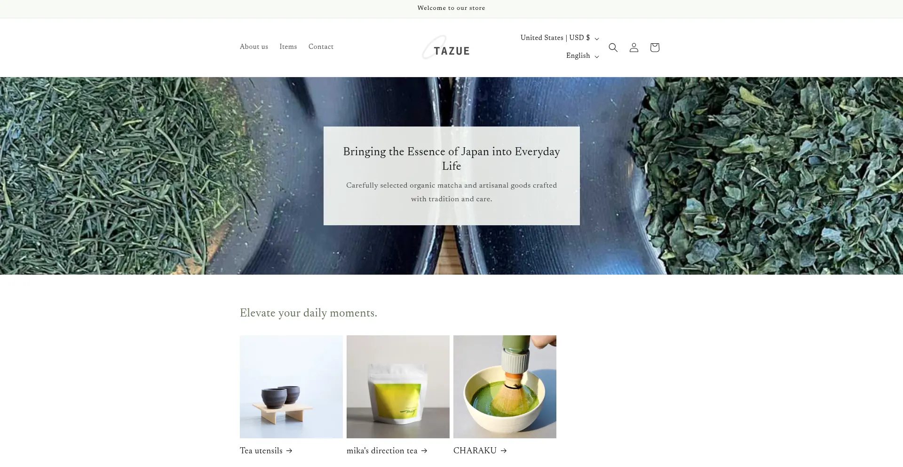Select the matcha whisk bowl thumbnail
903x467 pixels.
click(505, 387)
